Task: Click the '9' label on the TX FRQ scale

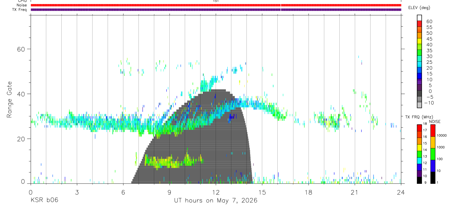Action: [425, 182]
